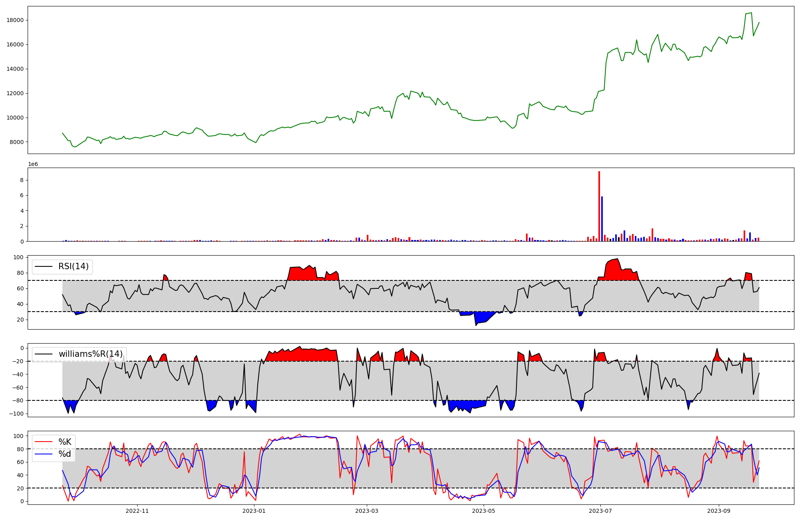Screen dimensions: 800x520
Task: Click the 2022-11 date tick label
Action: [137, 511]
